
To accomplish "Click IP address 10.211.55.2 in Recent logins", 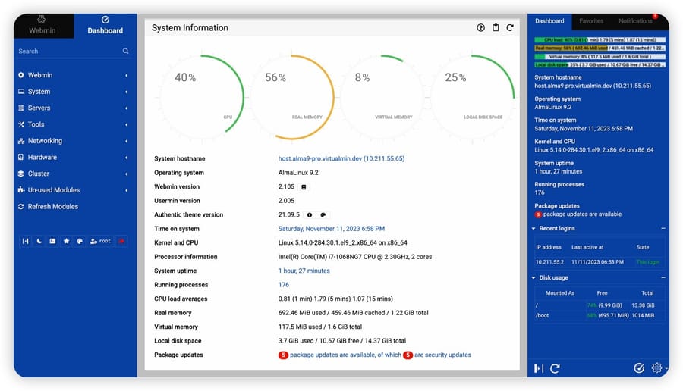I will [x=549, y=262].
